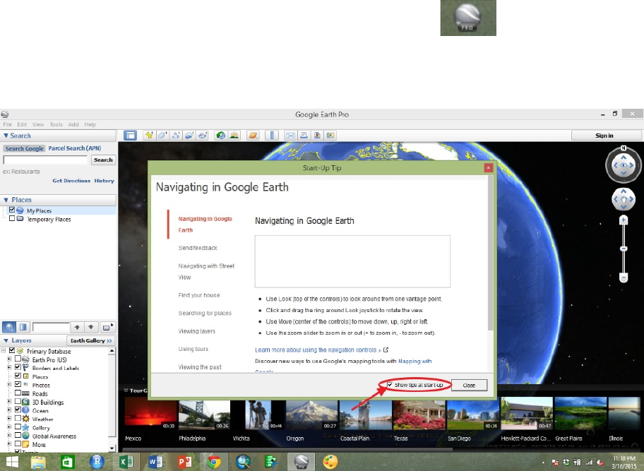Open the Tools menu

click(x=56, y=124)
